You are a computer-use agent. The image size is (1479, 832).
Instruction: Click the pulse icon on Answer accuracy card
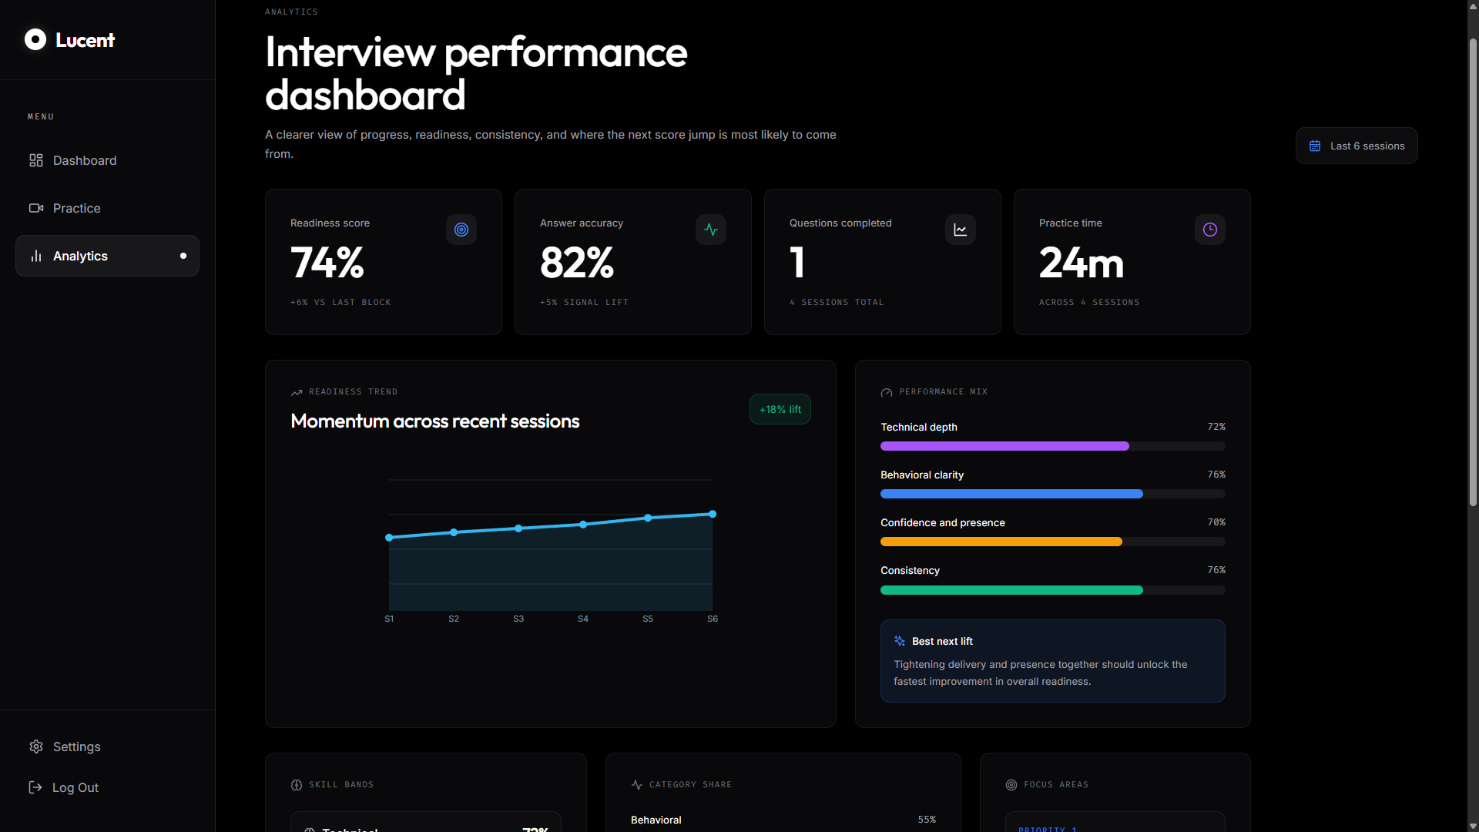click(710, 230)
